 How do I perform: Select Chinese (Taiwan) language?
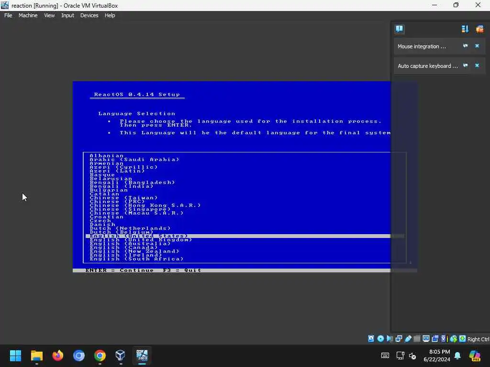point(123,197)
